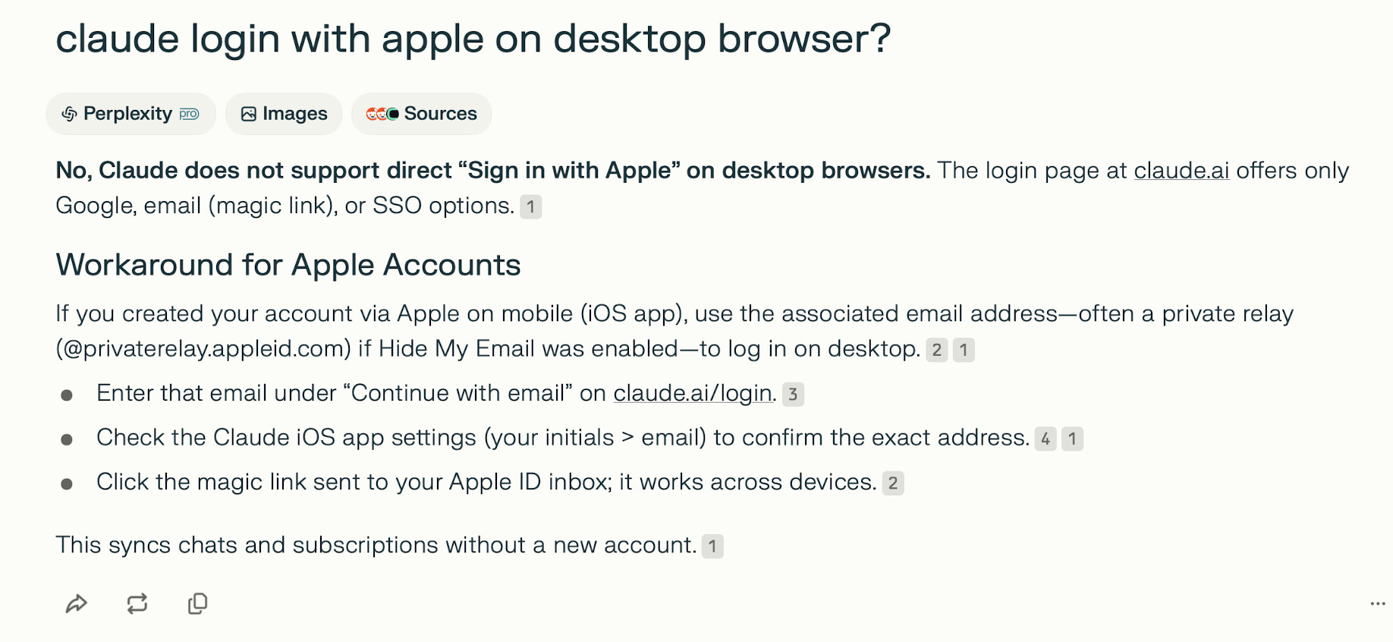Viewport: 1393px width, 642px height.
Task: Click citation 1 after "SSO options"
Action: coord(530,206)
